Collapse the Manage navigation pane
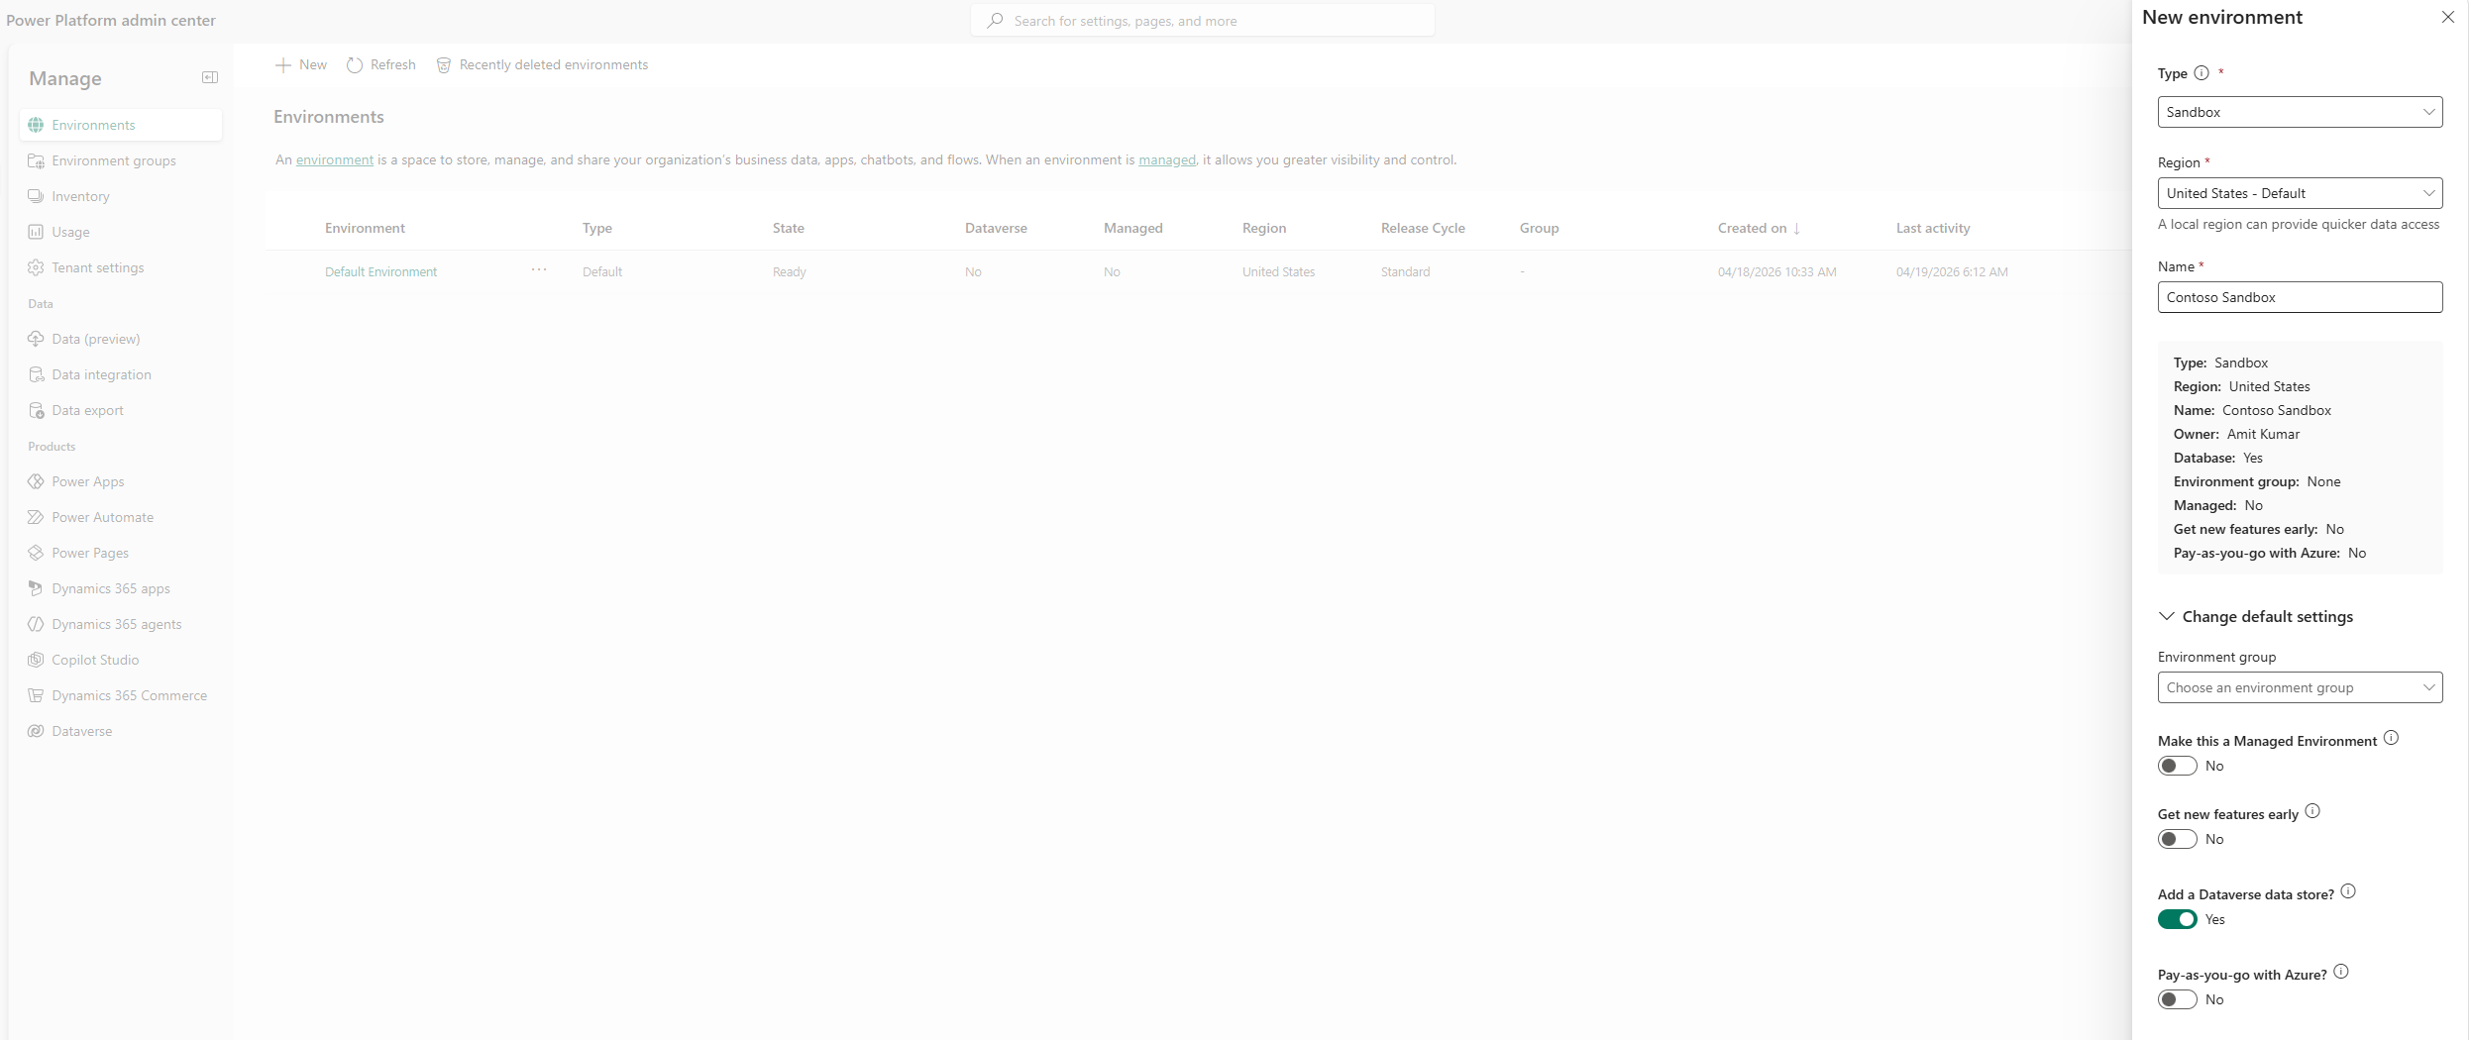This screenshot has height=1040, width=2471. 210,77
